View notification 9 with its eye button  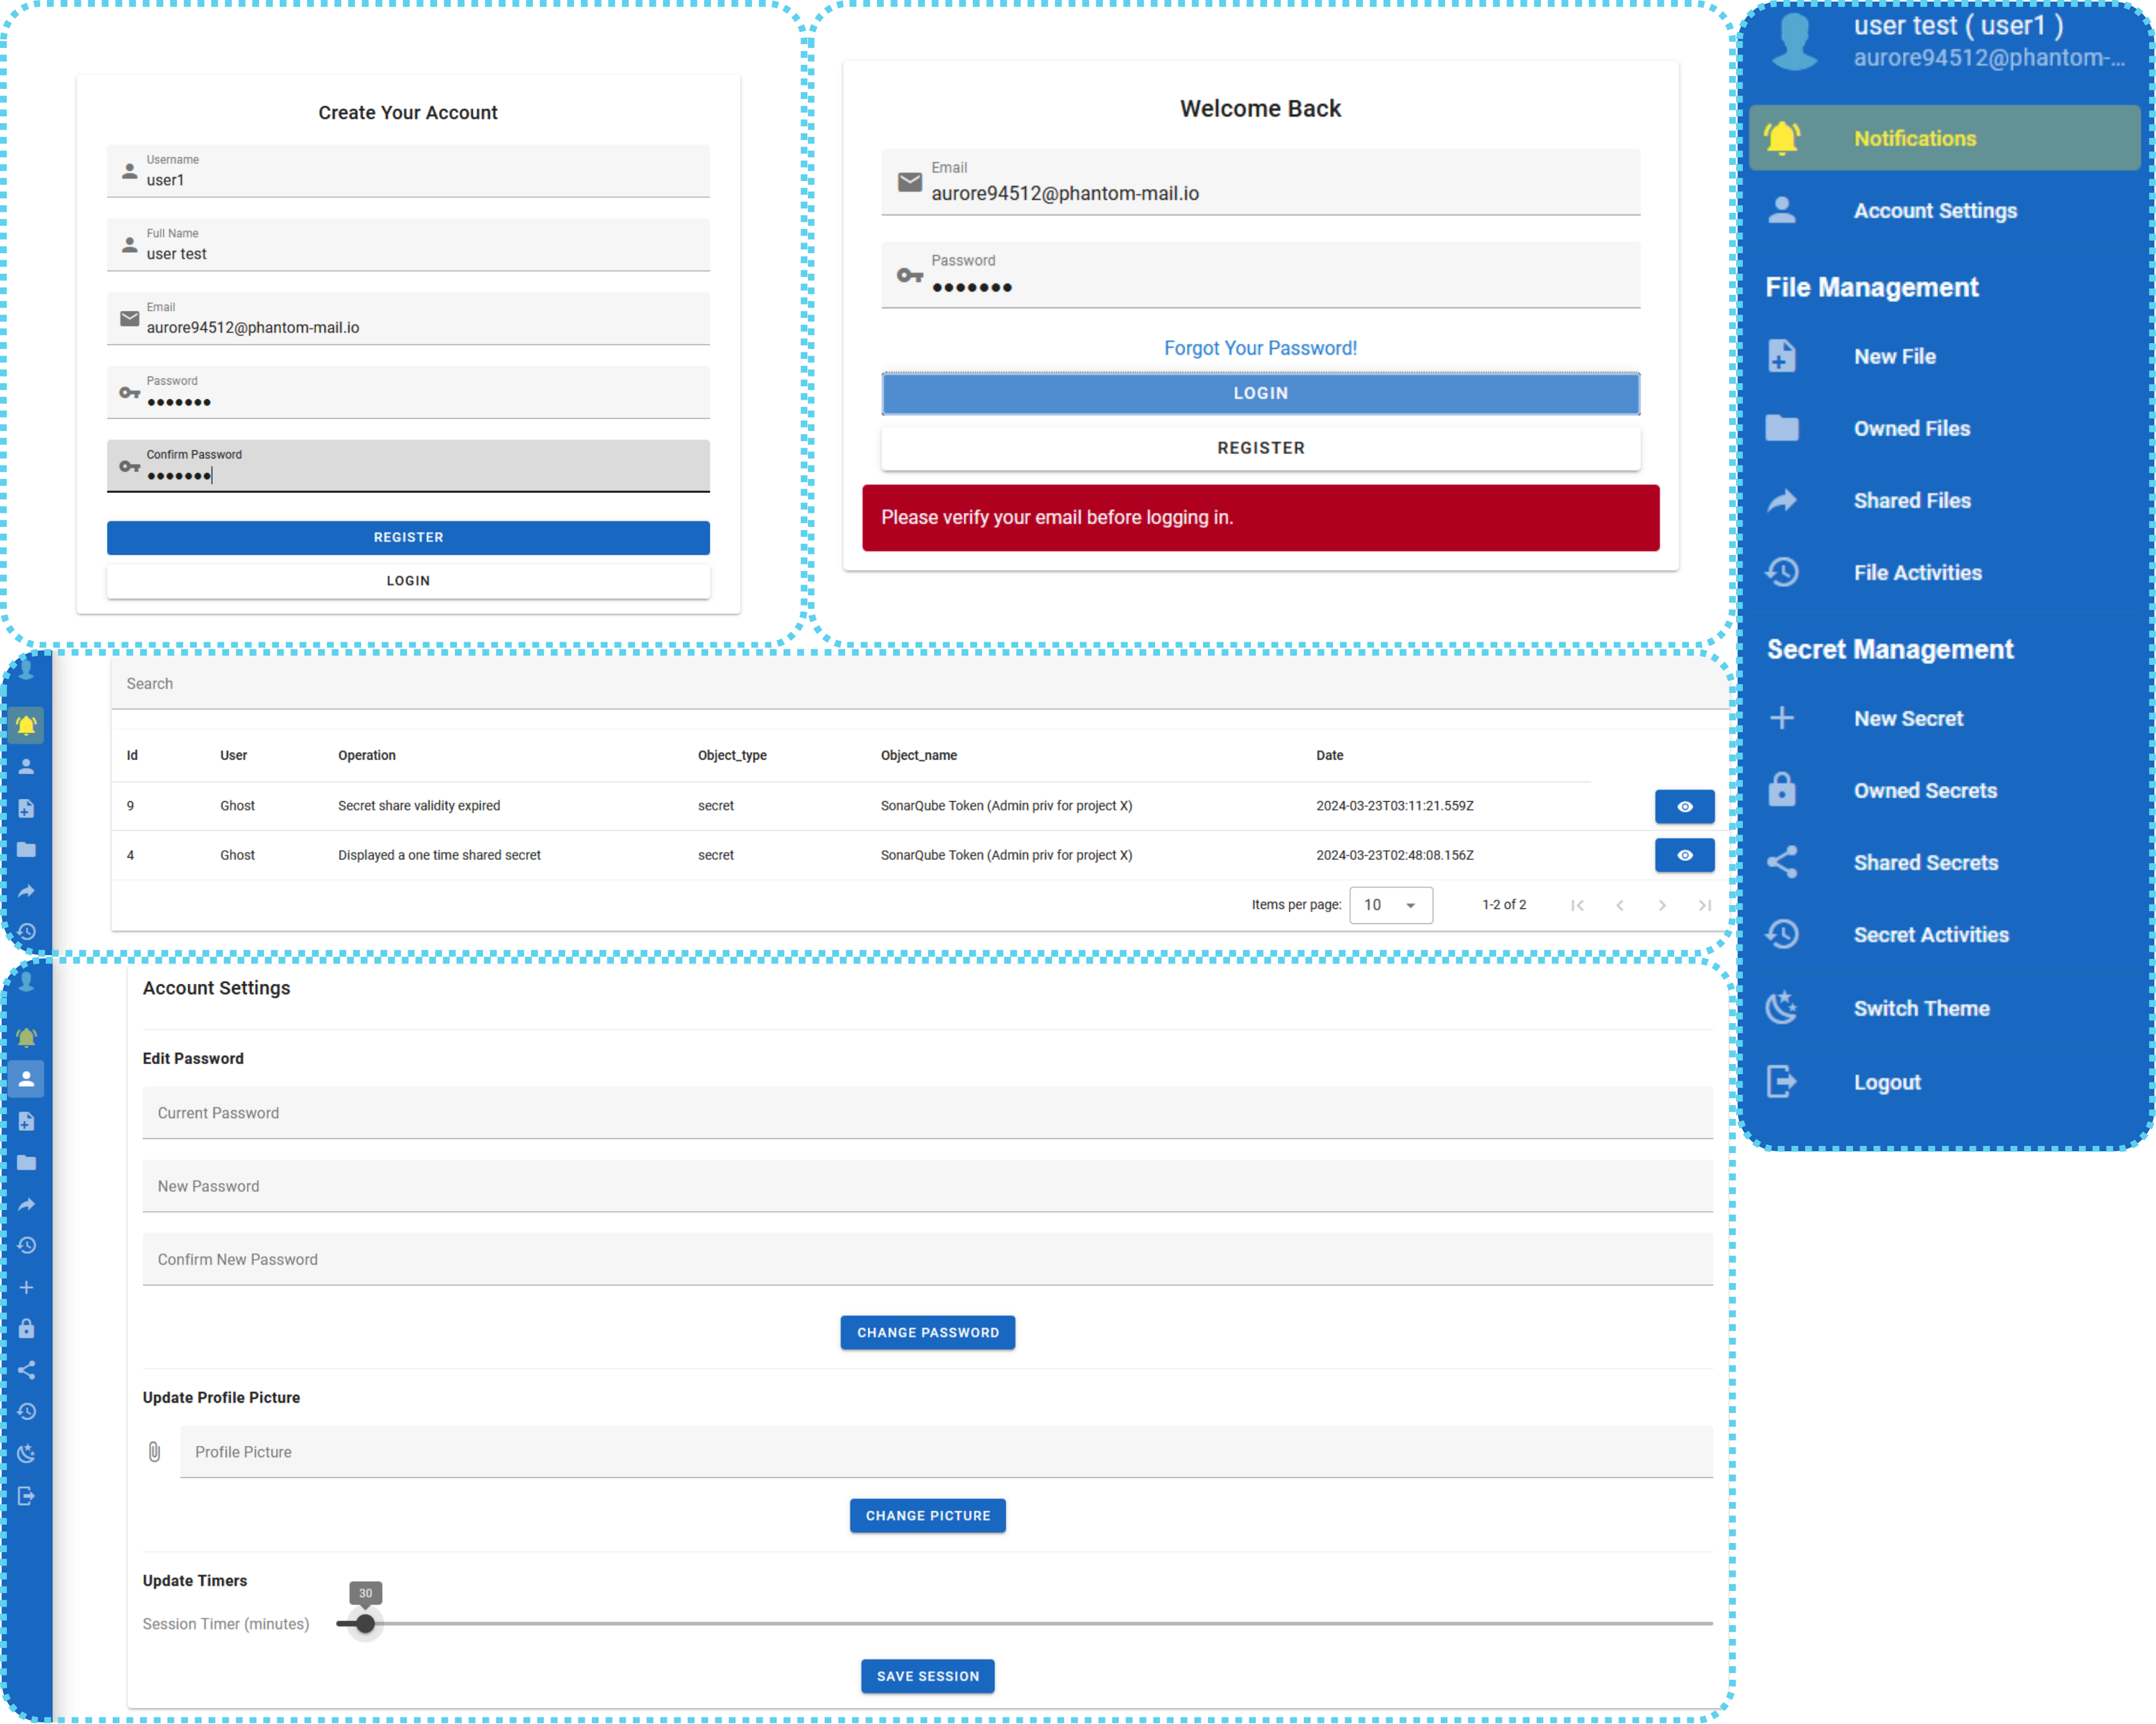pos(1685,807)
